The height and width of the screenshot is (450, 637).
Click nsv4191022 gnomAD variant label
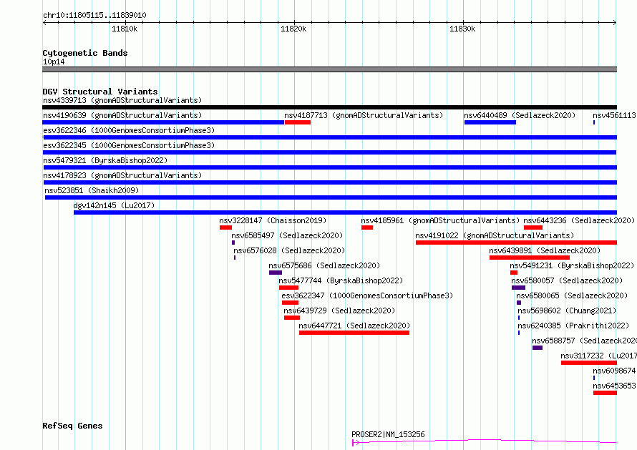point(495,235)
